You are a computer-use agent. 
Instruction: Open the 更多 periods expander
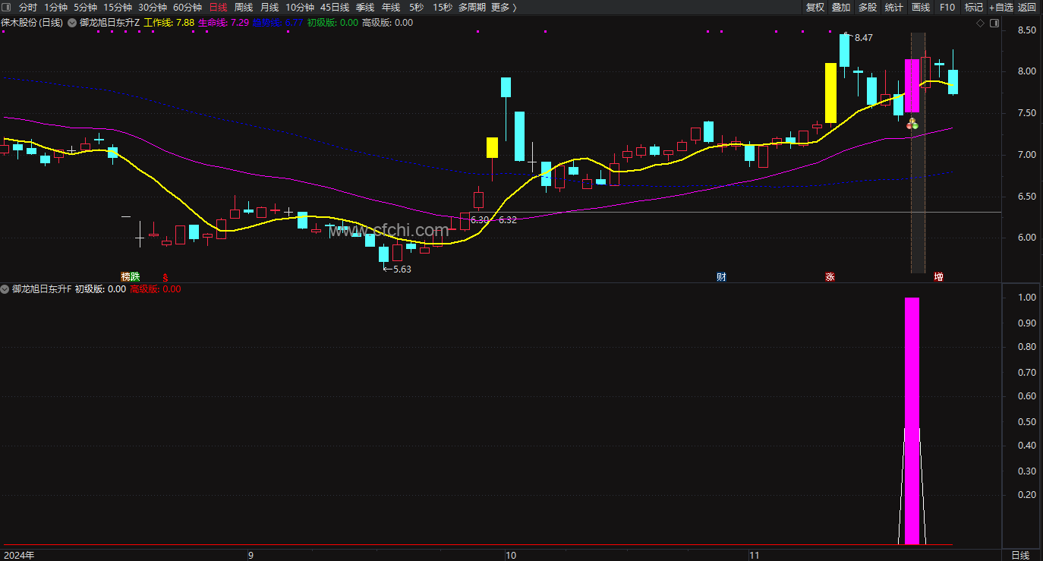504,7
